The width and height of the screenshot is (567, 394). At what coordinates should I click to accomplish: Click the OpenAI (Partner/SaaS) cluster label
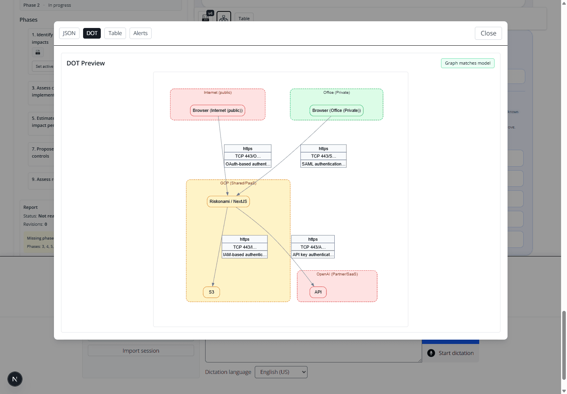[x=337, y=274]
